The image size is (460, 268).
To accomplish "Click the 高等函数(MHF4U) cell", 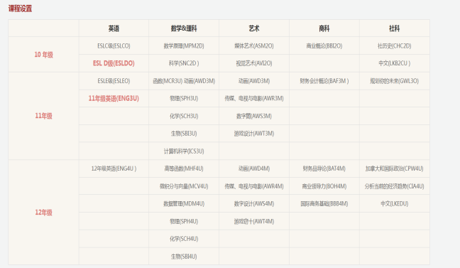I will 184,168.
